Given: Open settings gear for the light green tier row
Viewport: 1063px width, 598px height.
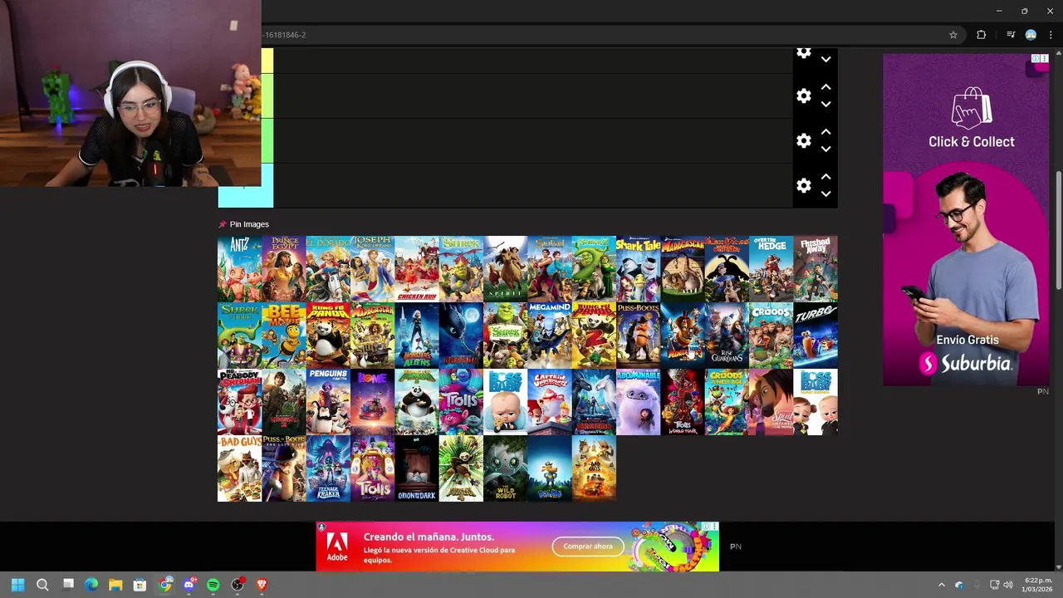Looking at the screenshot, I should [803, 96].
